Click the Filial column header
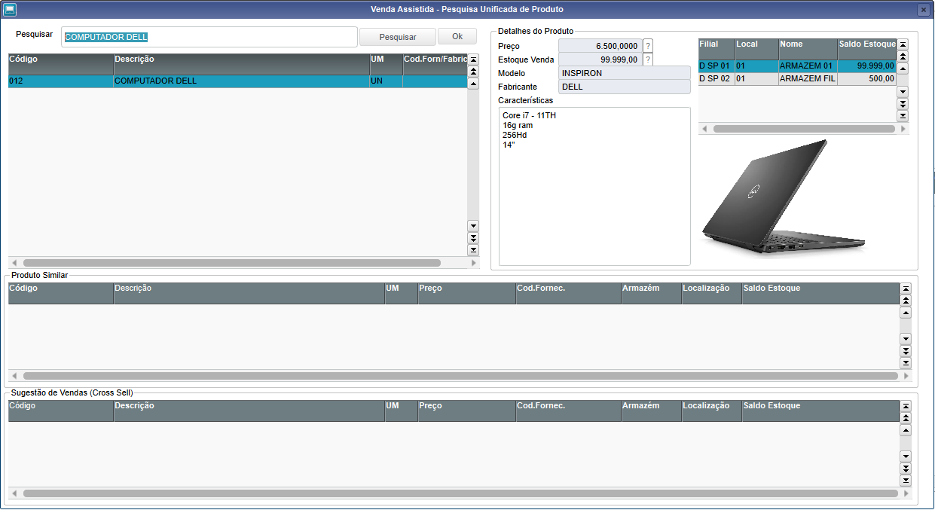The height and width of the screenshot is (510, 935). [716, 49]
